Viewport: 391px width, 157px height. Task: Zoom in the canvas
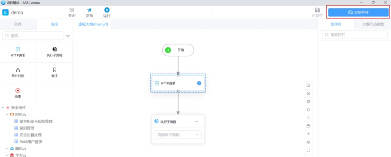pyautogui.click(x=309, y=94)
